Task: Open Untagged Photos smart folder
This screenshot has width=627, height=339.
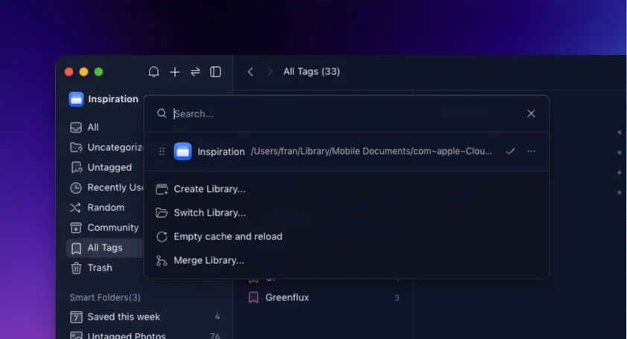Action: pyautogui.click(x=144, y=335)
